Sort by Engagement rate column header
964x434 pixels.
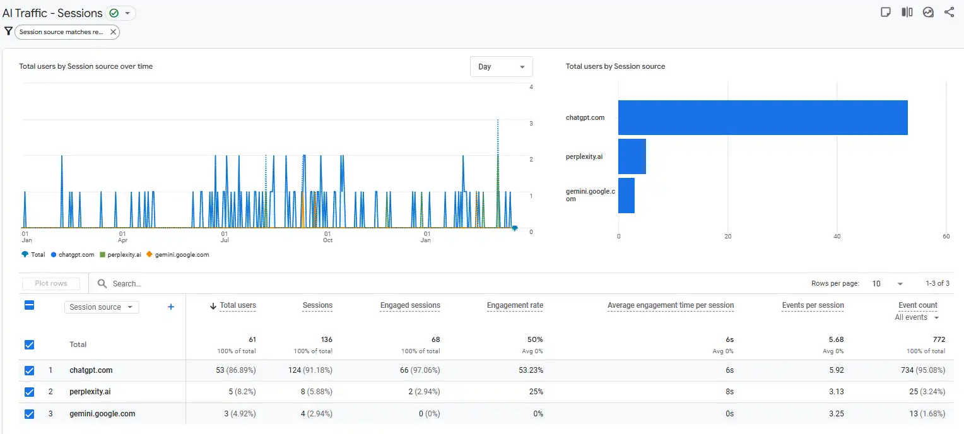point(515,305)
